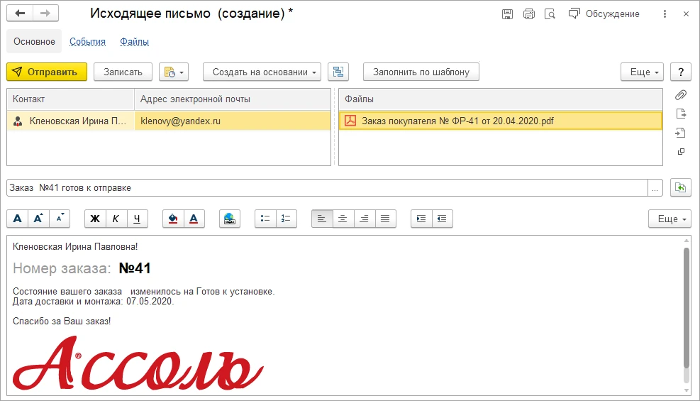Image resolution: width=700 pixels, height=401 pixels.
Task: Click the subject field 'Заказ №41 готов к отправке'
Action: click(x=326, y=188)
